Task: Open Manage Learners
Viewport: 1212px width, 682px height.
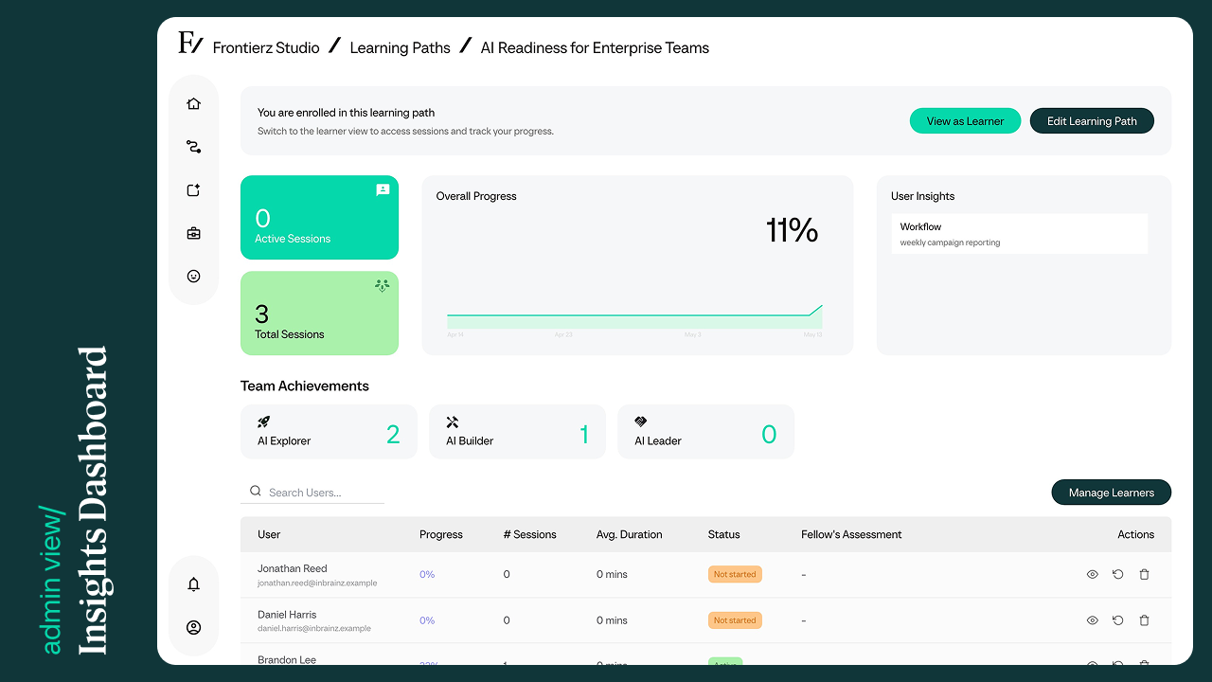Action: (x=1112, y=493)
